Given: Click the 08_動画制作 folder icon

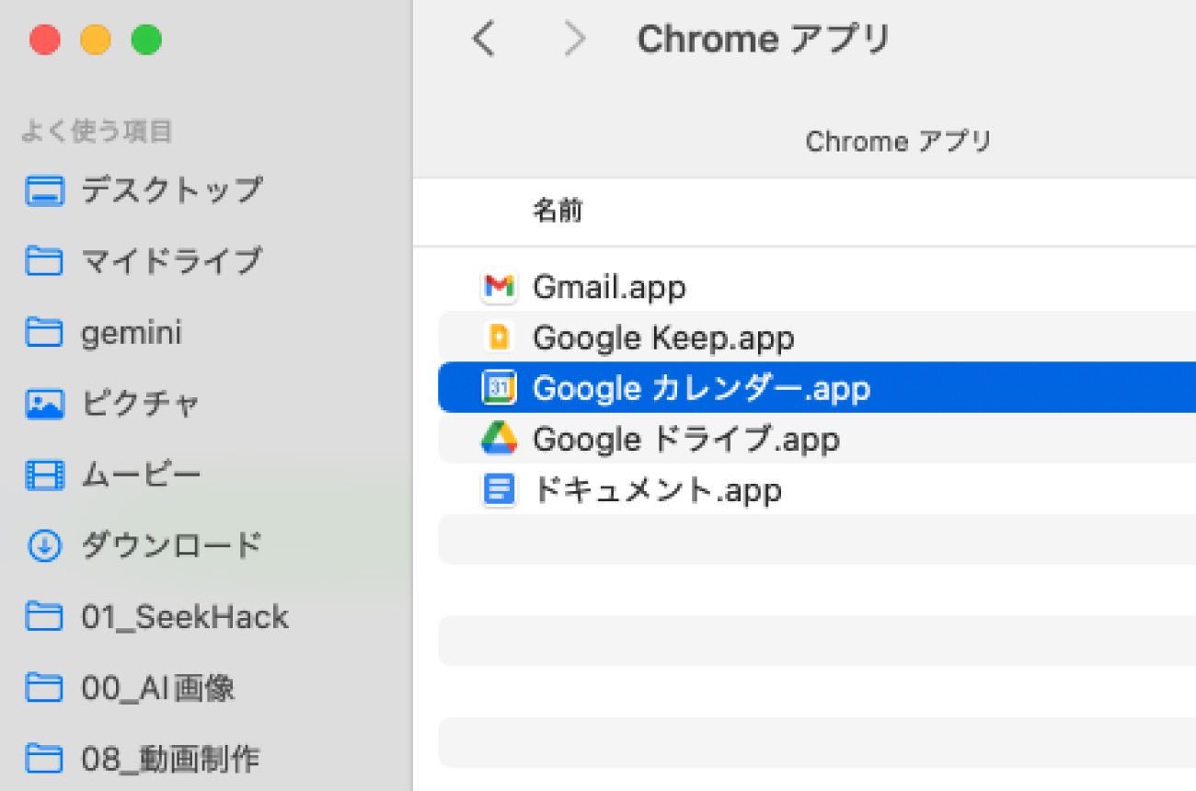Looking at the screenshot, I should (x=45, y=759).
